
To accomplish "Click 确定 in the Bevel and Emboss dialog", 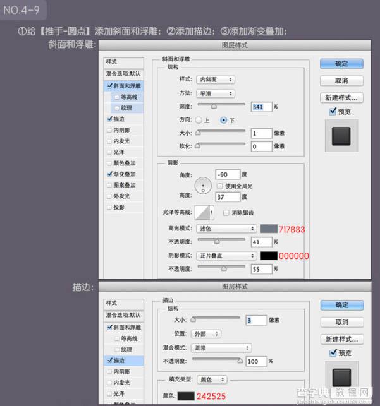I will pyautogui.click(x=341, y=64).
